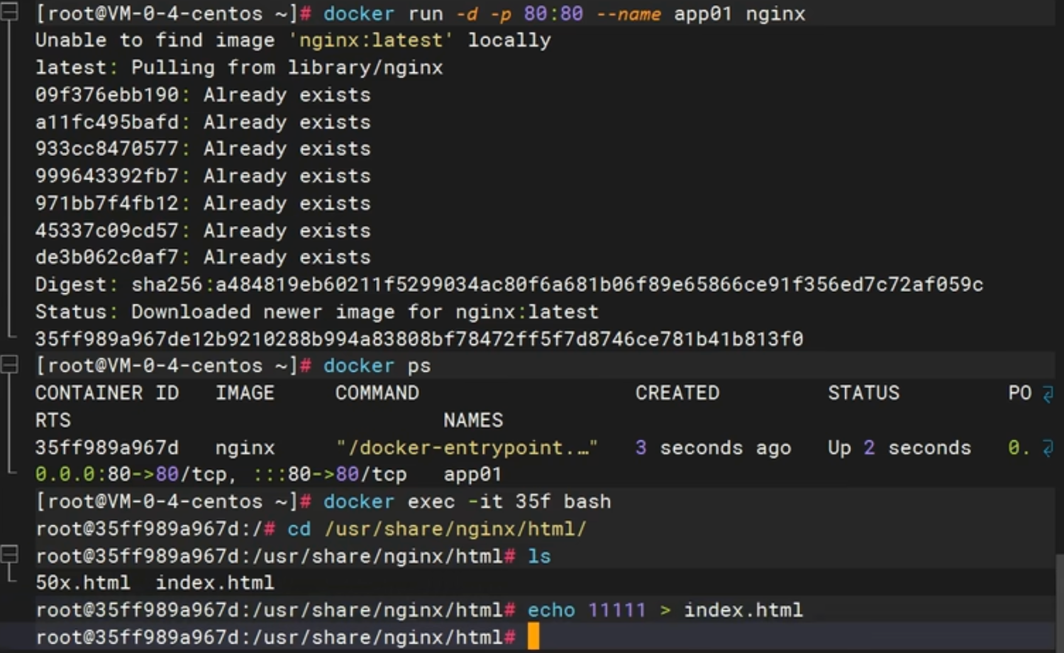Click the "echo 11111 > index.html" command
The image size is (1064, 653).
665,610
